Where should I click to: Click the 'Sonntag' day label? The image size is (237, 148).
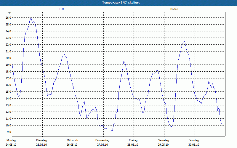pyautogui.click(x=194, y=140)
